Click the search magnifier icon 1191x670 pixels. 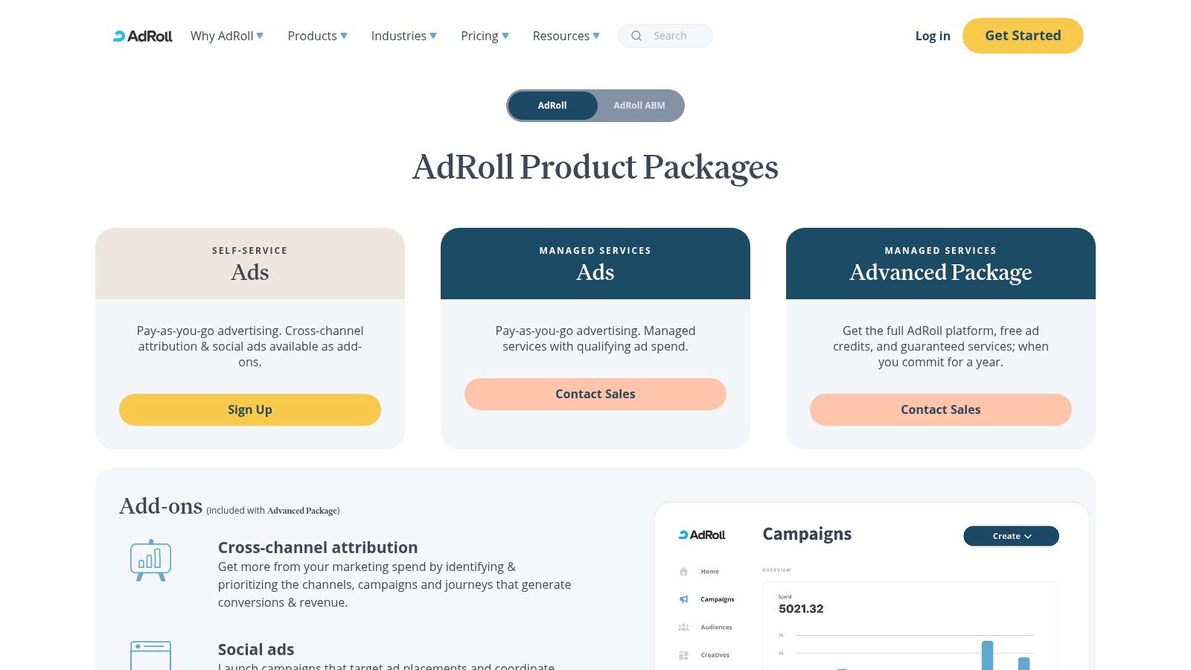coord(636,36)
